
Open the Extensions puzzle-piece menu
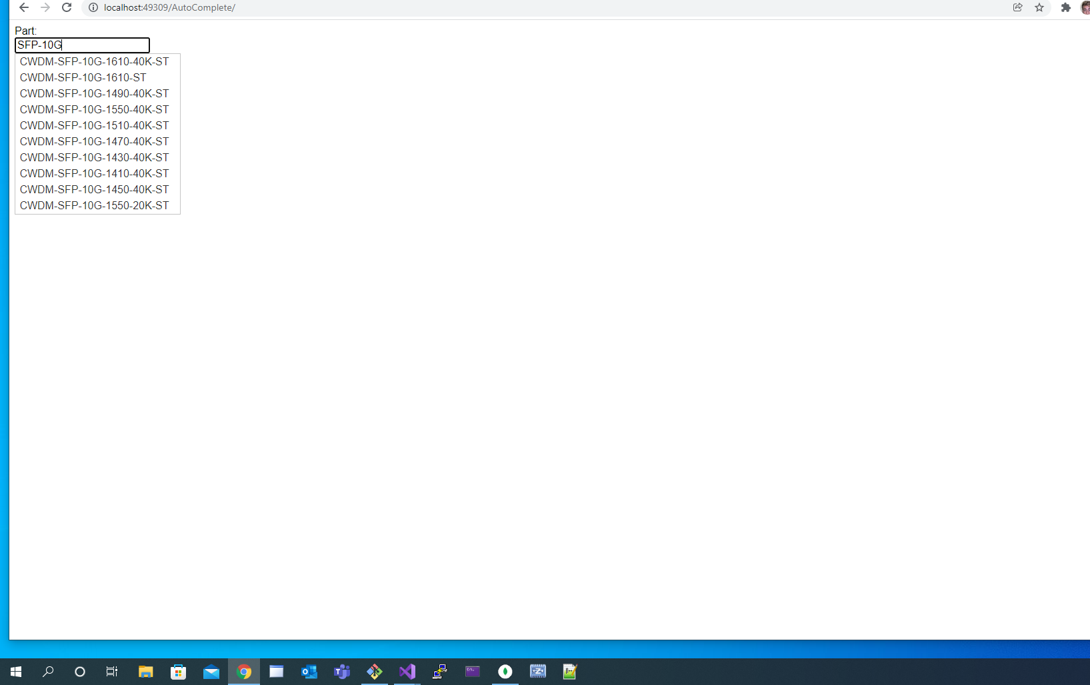click(x=1065, y=7)
